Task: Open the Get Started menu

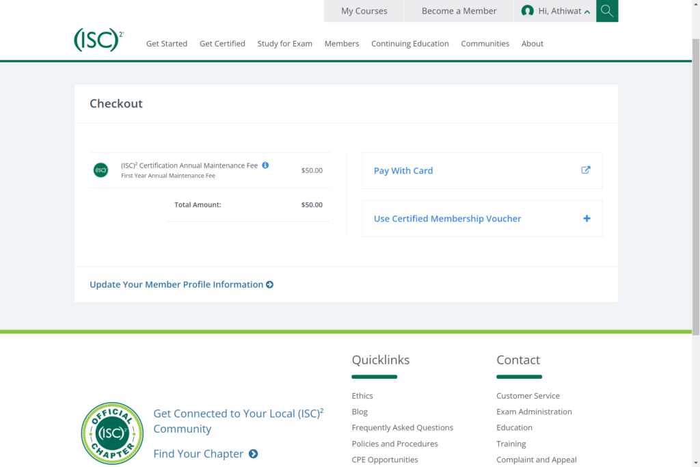Action: pyautogui.click(x=167, y=43)
